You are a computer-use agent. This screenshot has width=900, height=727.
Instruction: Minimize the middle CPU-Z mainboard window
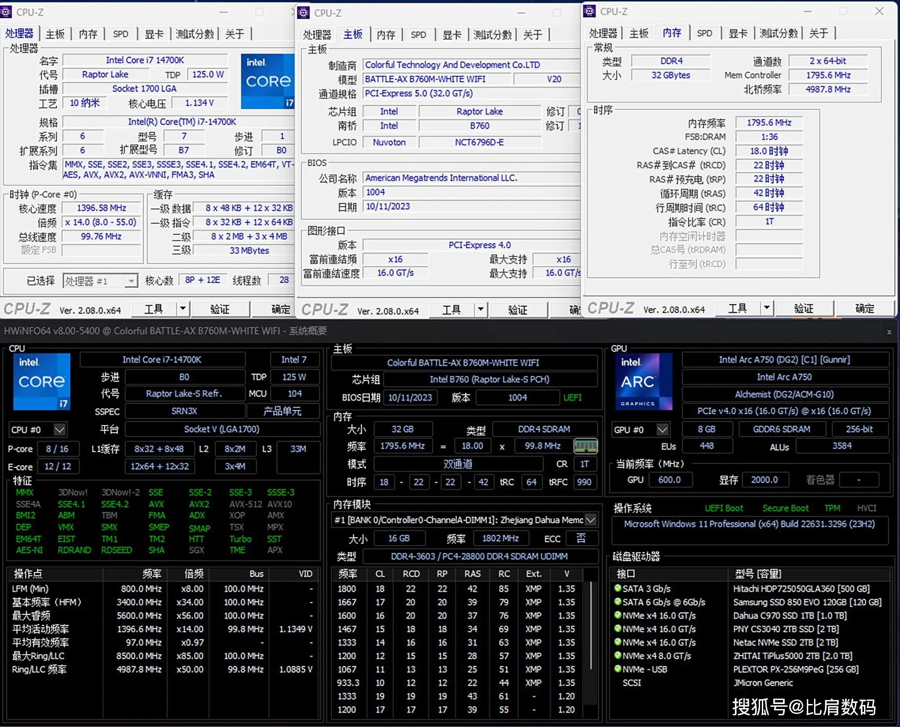[521, 13]
